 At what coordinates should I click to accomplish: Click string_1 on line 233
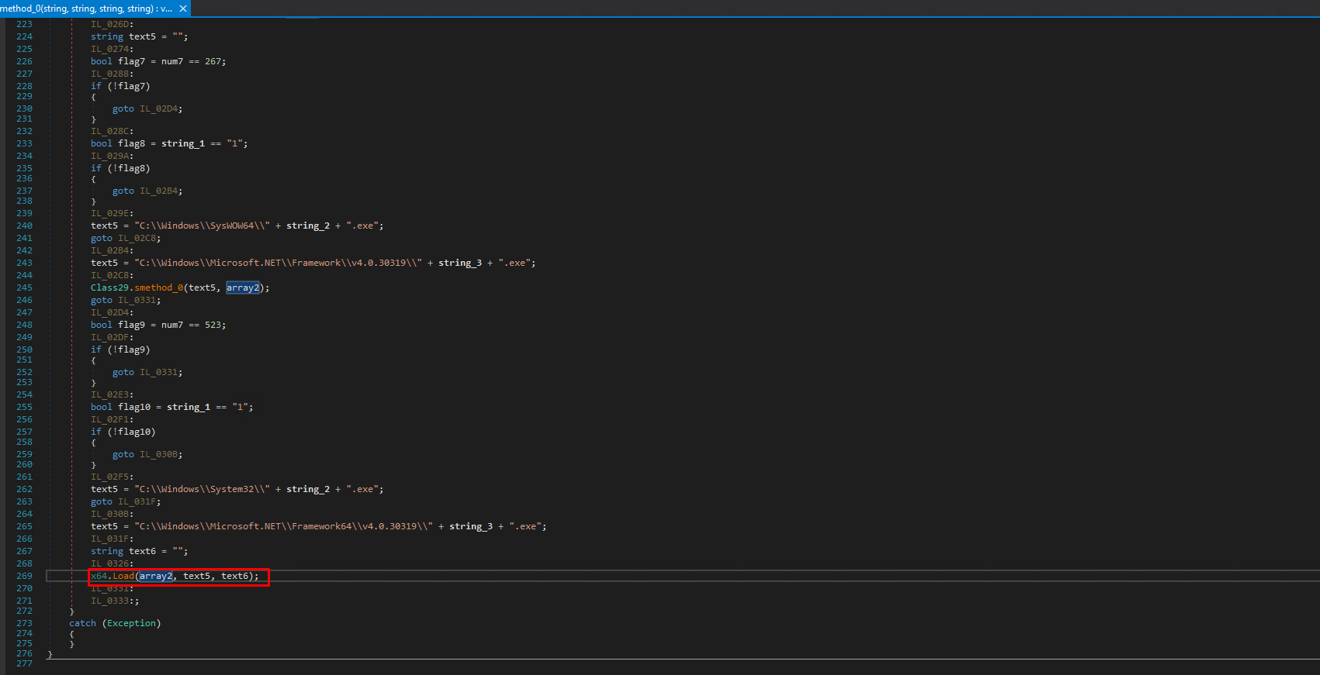pyautogui.click(x=183, y=143)
